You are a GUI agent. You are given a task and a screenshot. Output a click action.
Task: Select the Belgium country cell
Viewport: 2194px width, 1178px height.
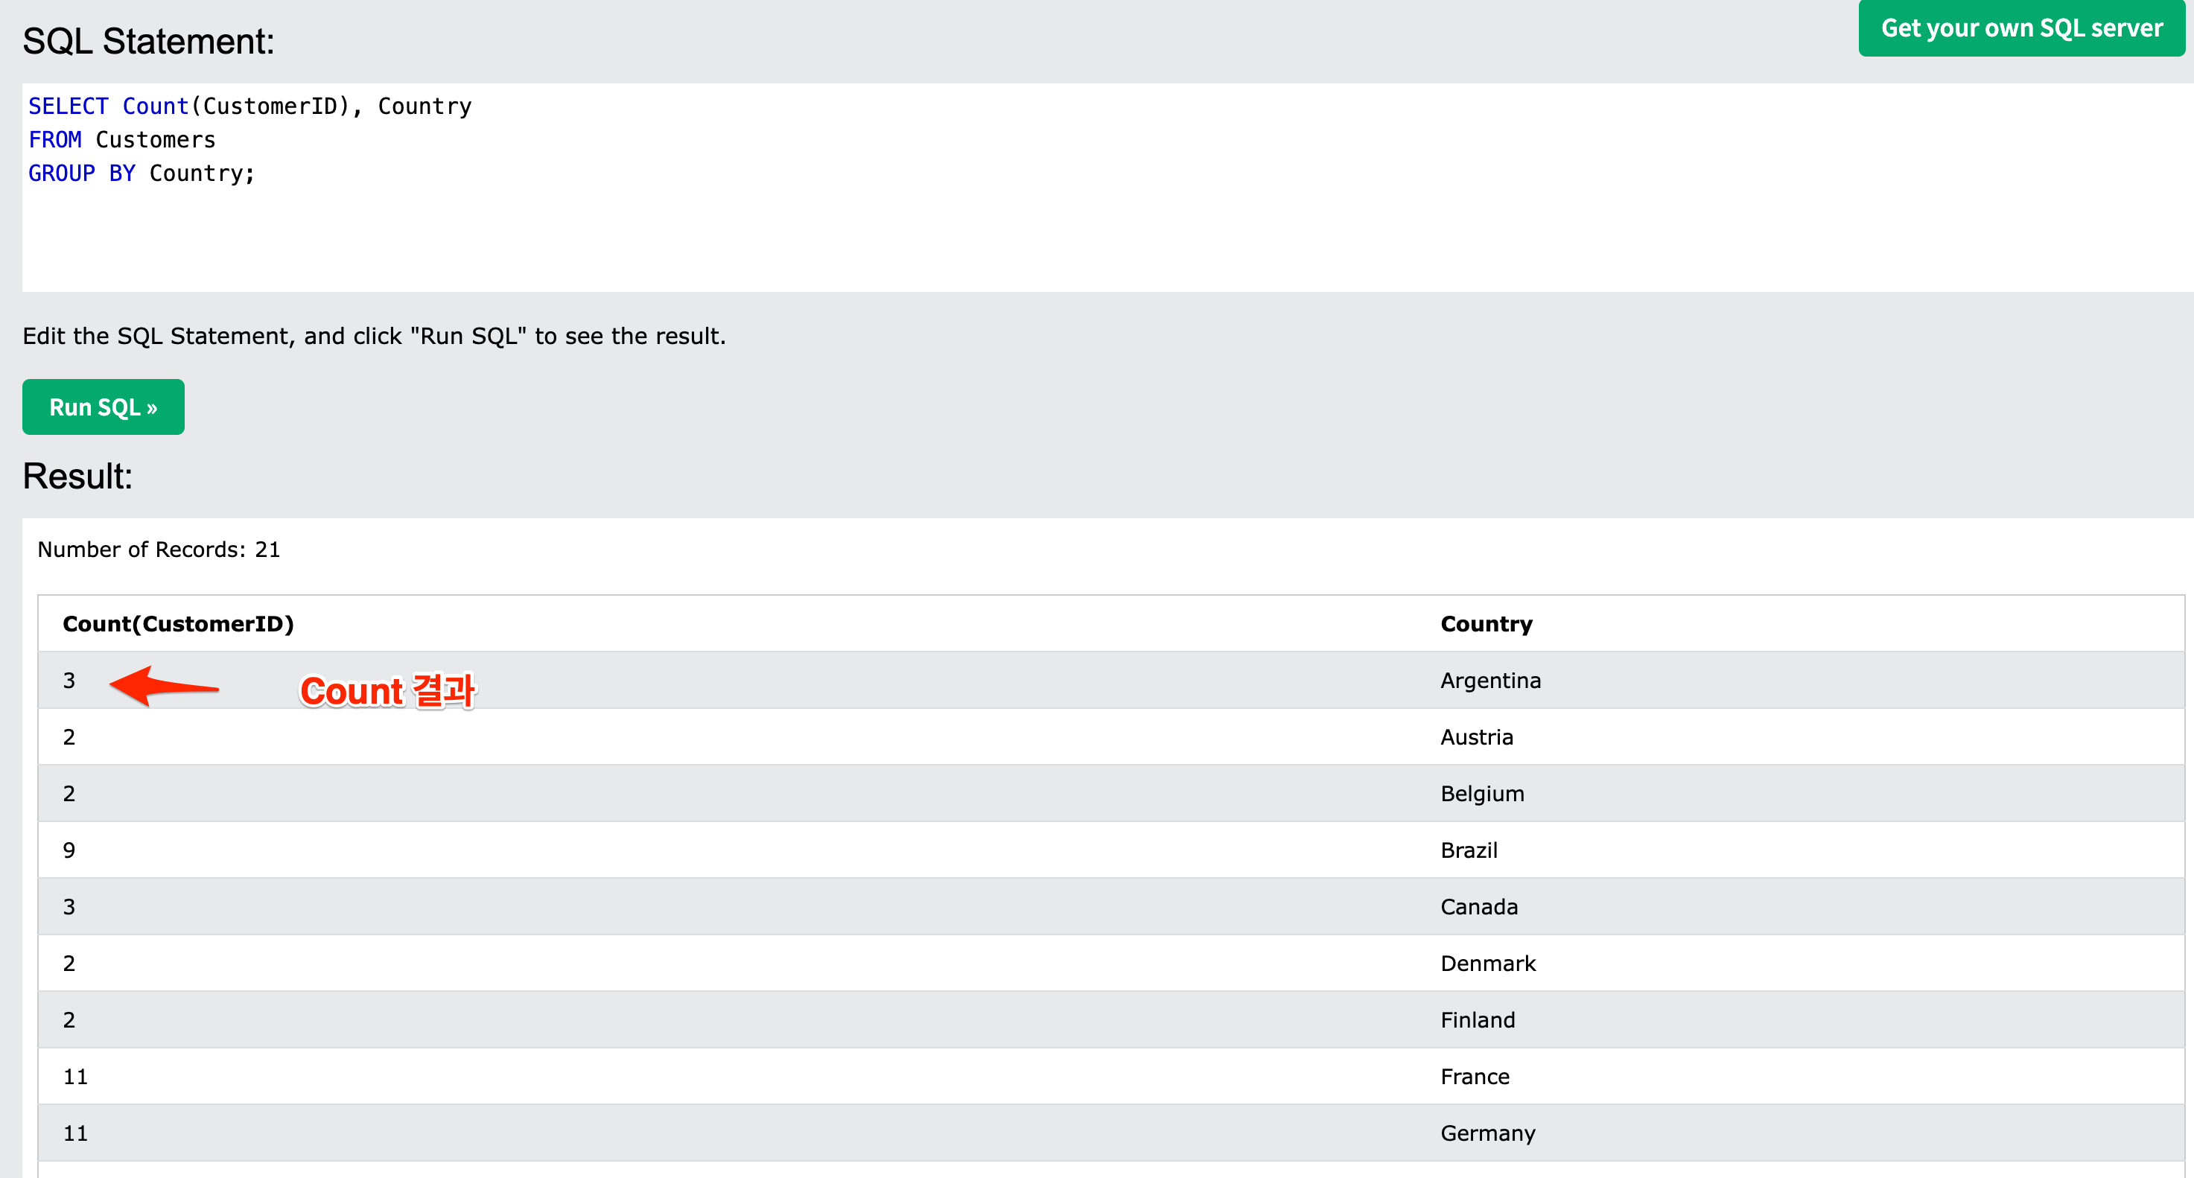point(1482,794)
